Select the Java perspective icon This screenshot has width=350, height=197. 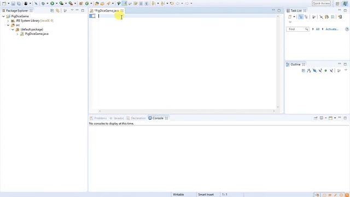point(345,3)
